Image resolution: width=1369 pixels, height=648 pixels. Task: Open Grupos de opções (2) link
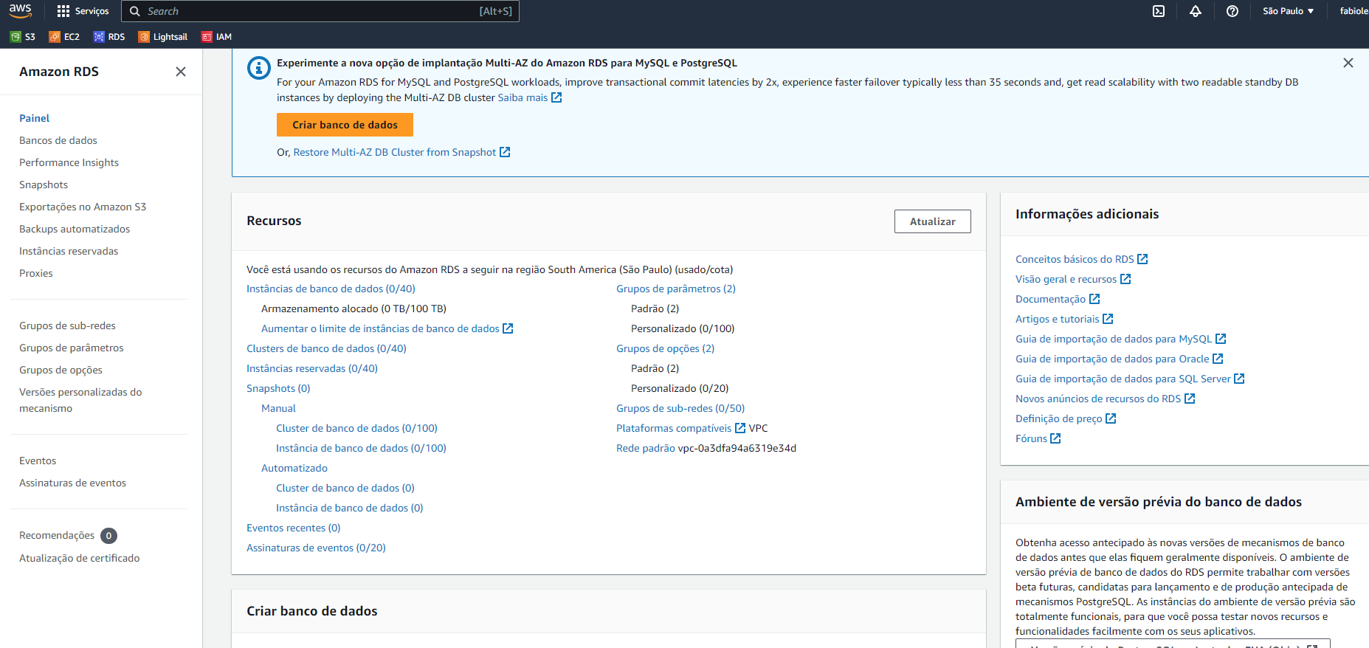[x=665, y=348]
